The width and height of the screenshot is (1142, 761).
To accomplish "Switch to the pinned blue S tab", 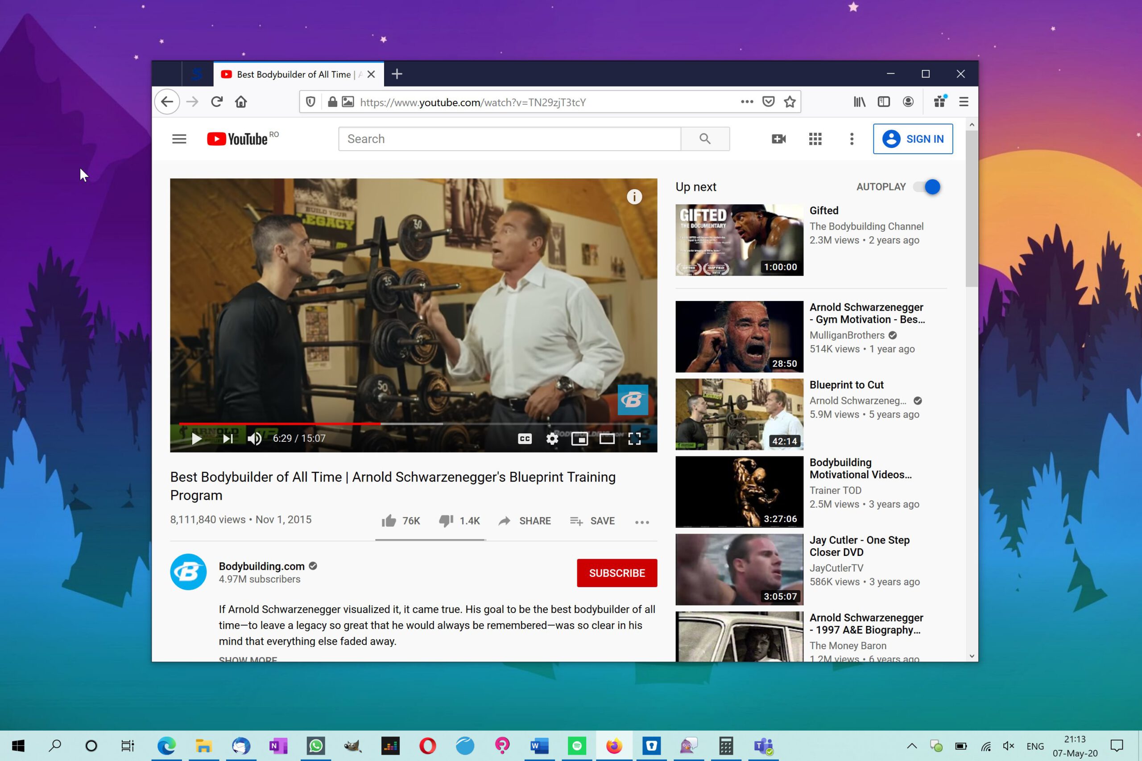I will pyautogui.click(x=197, y=74).
